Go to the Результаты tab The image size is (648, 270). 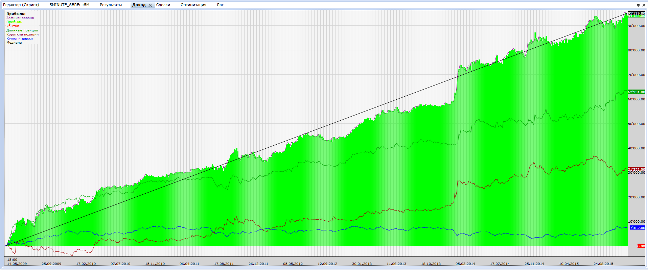[x=111, y=5]
